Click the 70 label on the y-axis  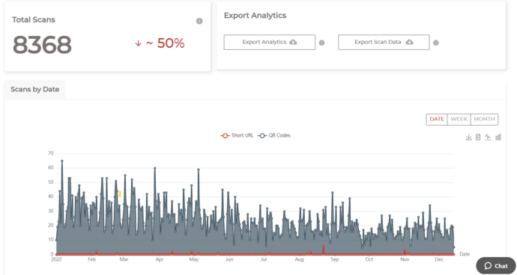tap(50, 153)
